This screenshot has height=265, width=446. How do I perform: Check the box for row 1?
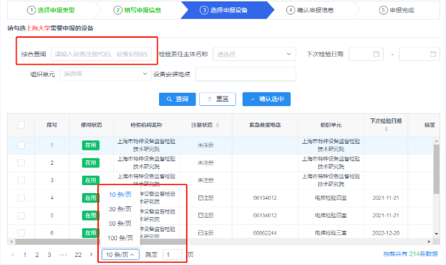click(x=21, y=145)
